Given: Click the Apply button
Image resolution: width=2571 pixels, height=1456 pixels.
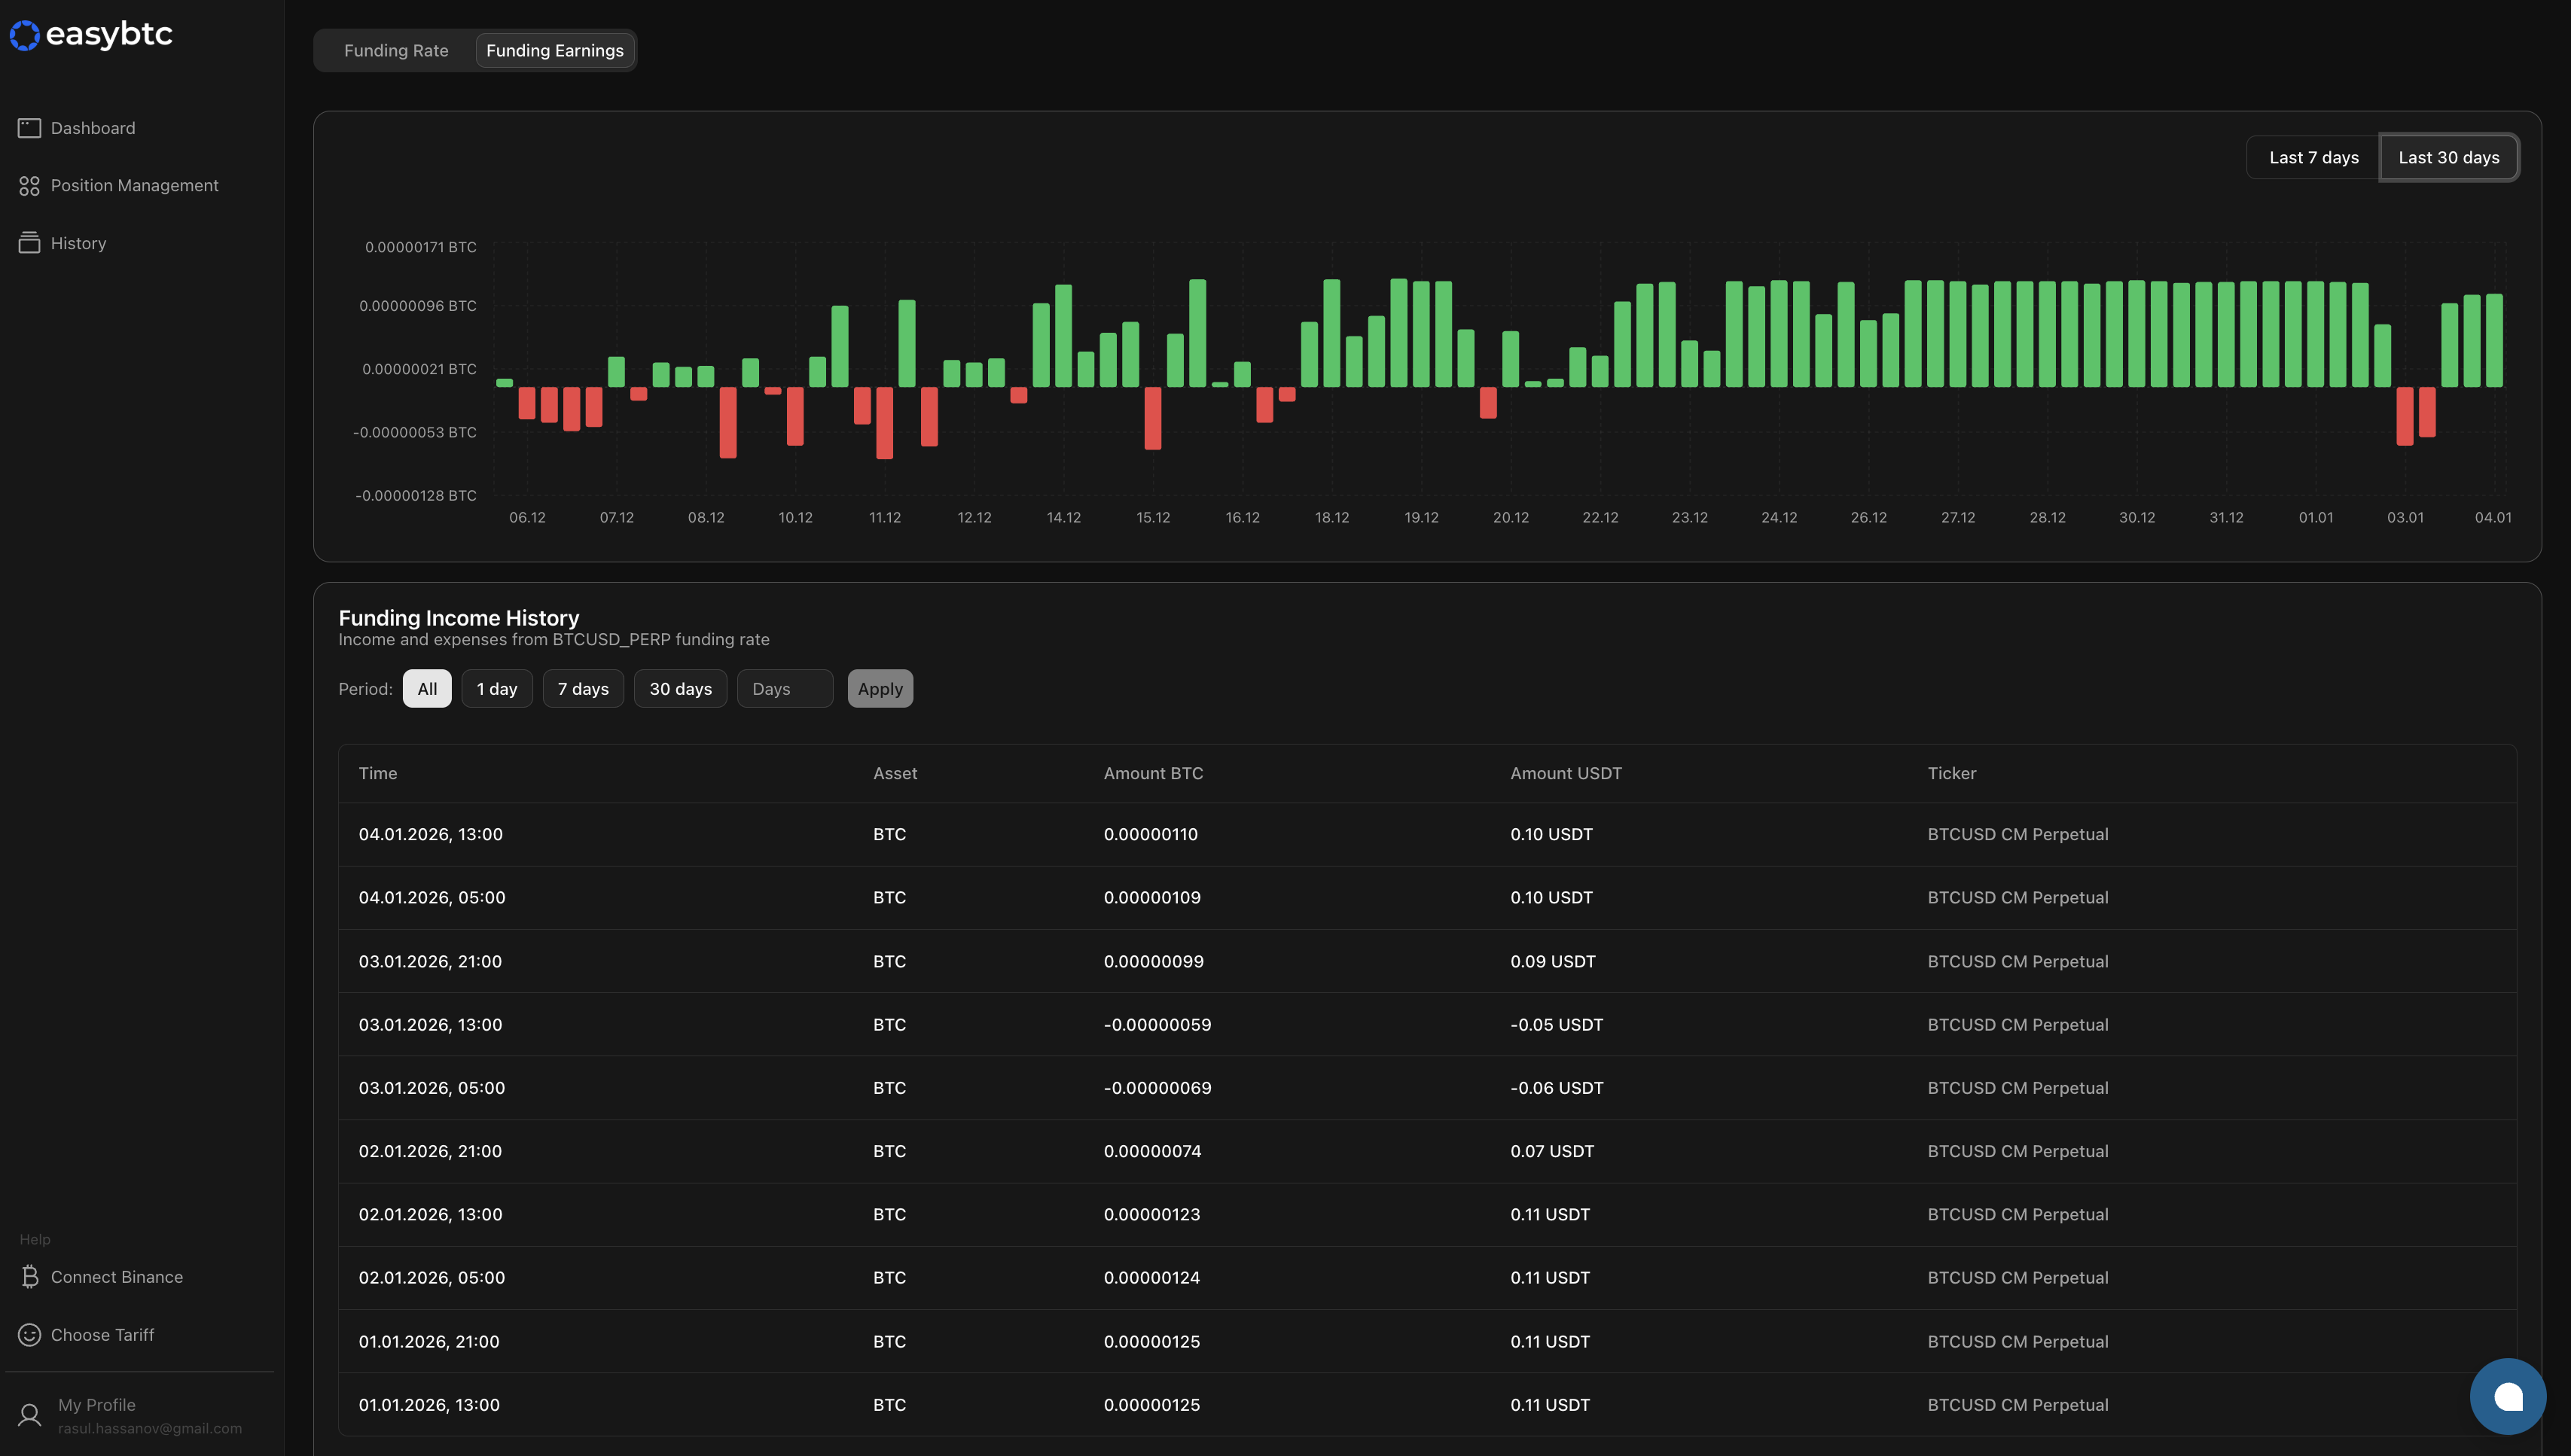Looking at the screenshot, I should coord(880,688).
